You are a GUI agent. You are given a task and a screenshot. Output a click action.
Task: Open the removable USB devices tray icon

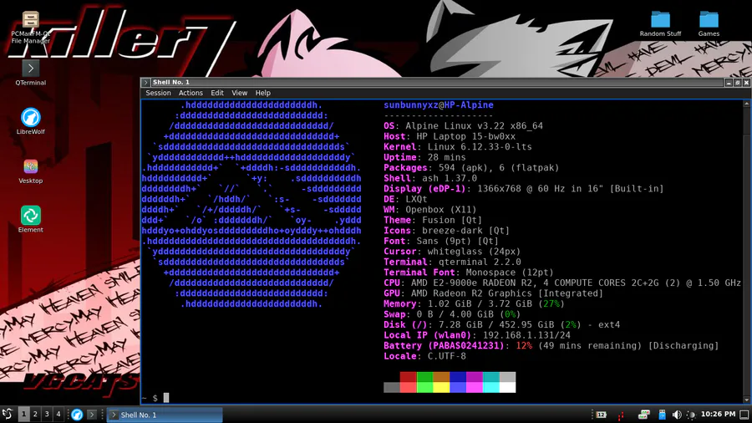[662, 415]
